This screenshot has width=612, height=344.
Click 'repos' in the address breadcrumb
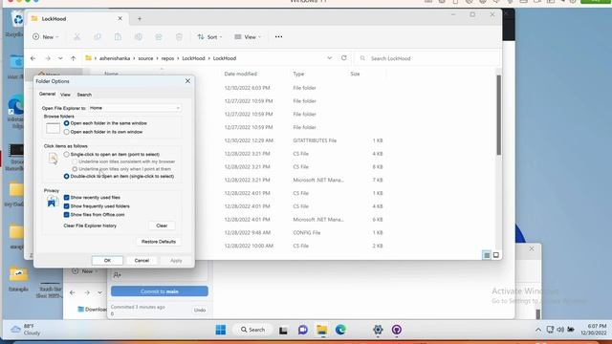click(167, 58)
